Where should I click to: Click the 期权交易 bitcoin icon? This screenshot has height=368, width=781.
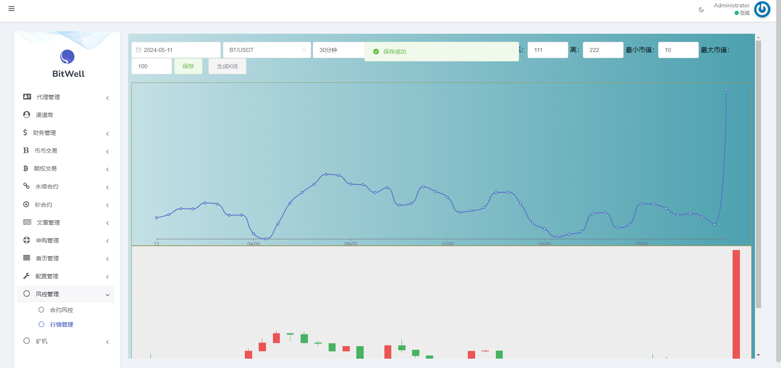[x=26, y=168]
